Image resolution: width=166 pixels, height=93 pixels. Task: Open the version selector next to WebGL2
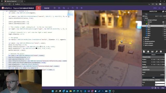pyautogui.click(x=160, y=8)
